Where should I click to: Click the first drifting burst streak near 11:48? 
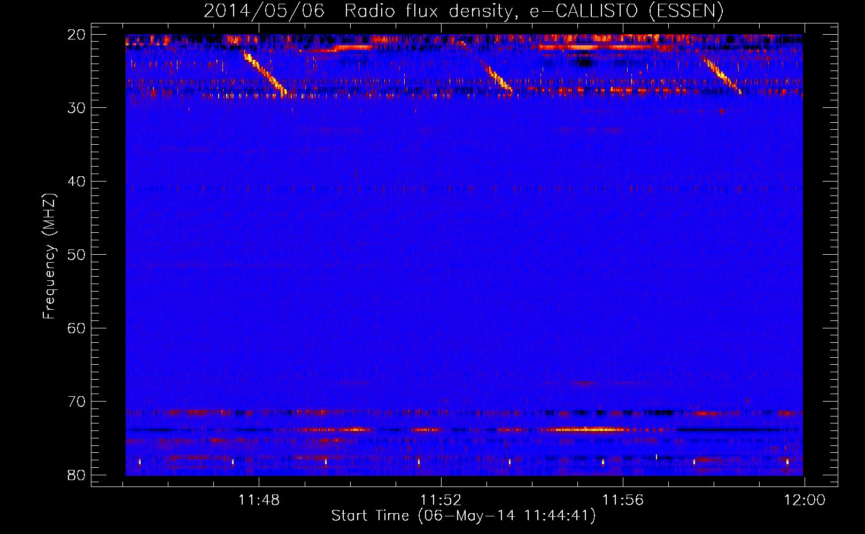(265, 73)
